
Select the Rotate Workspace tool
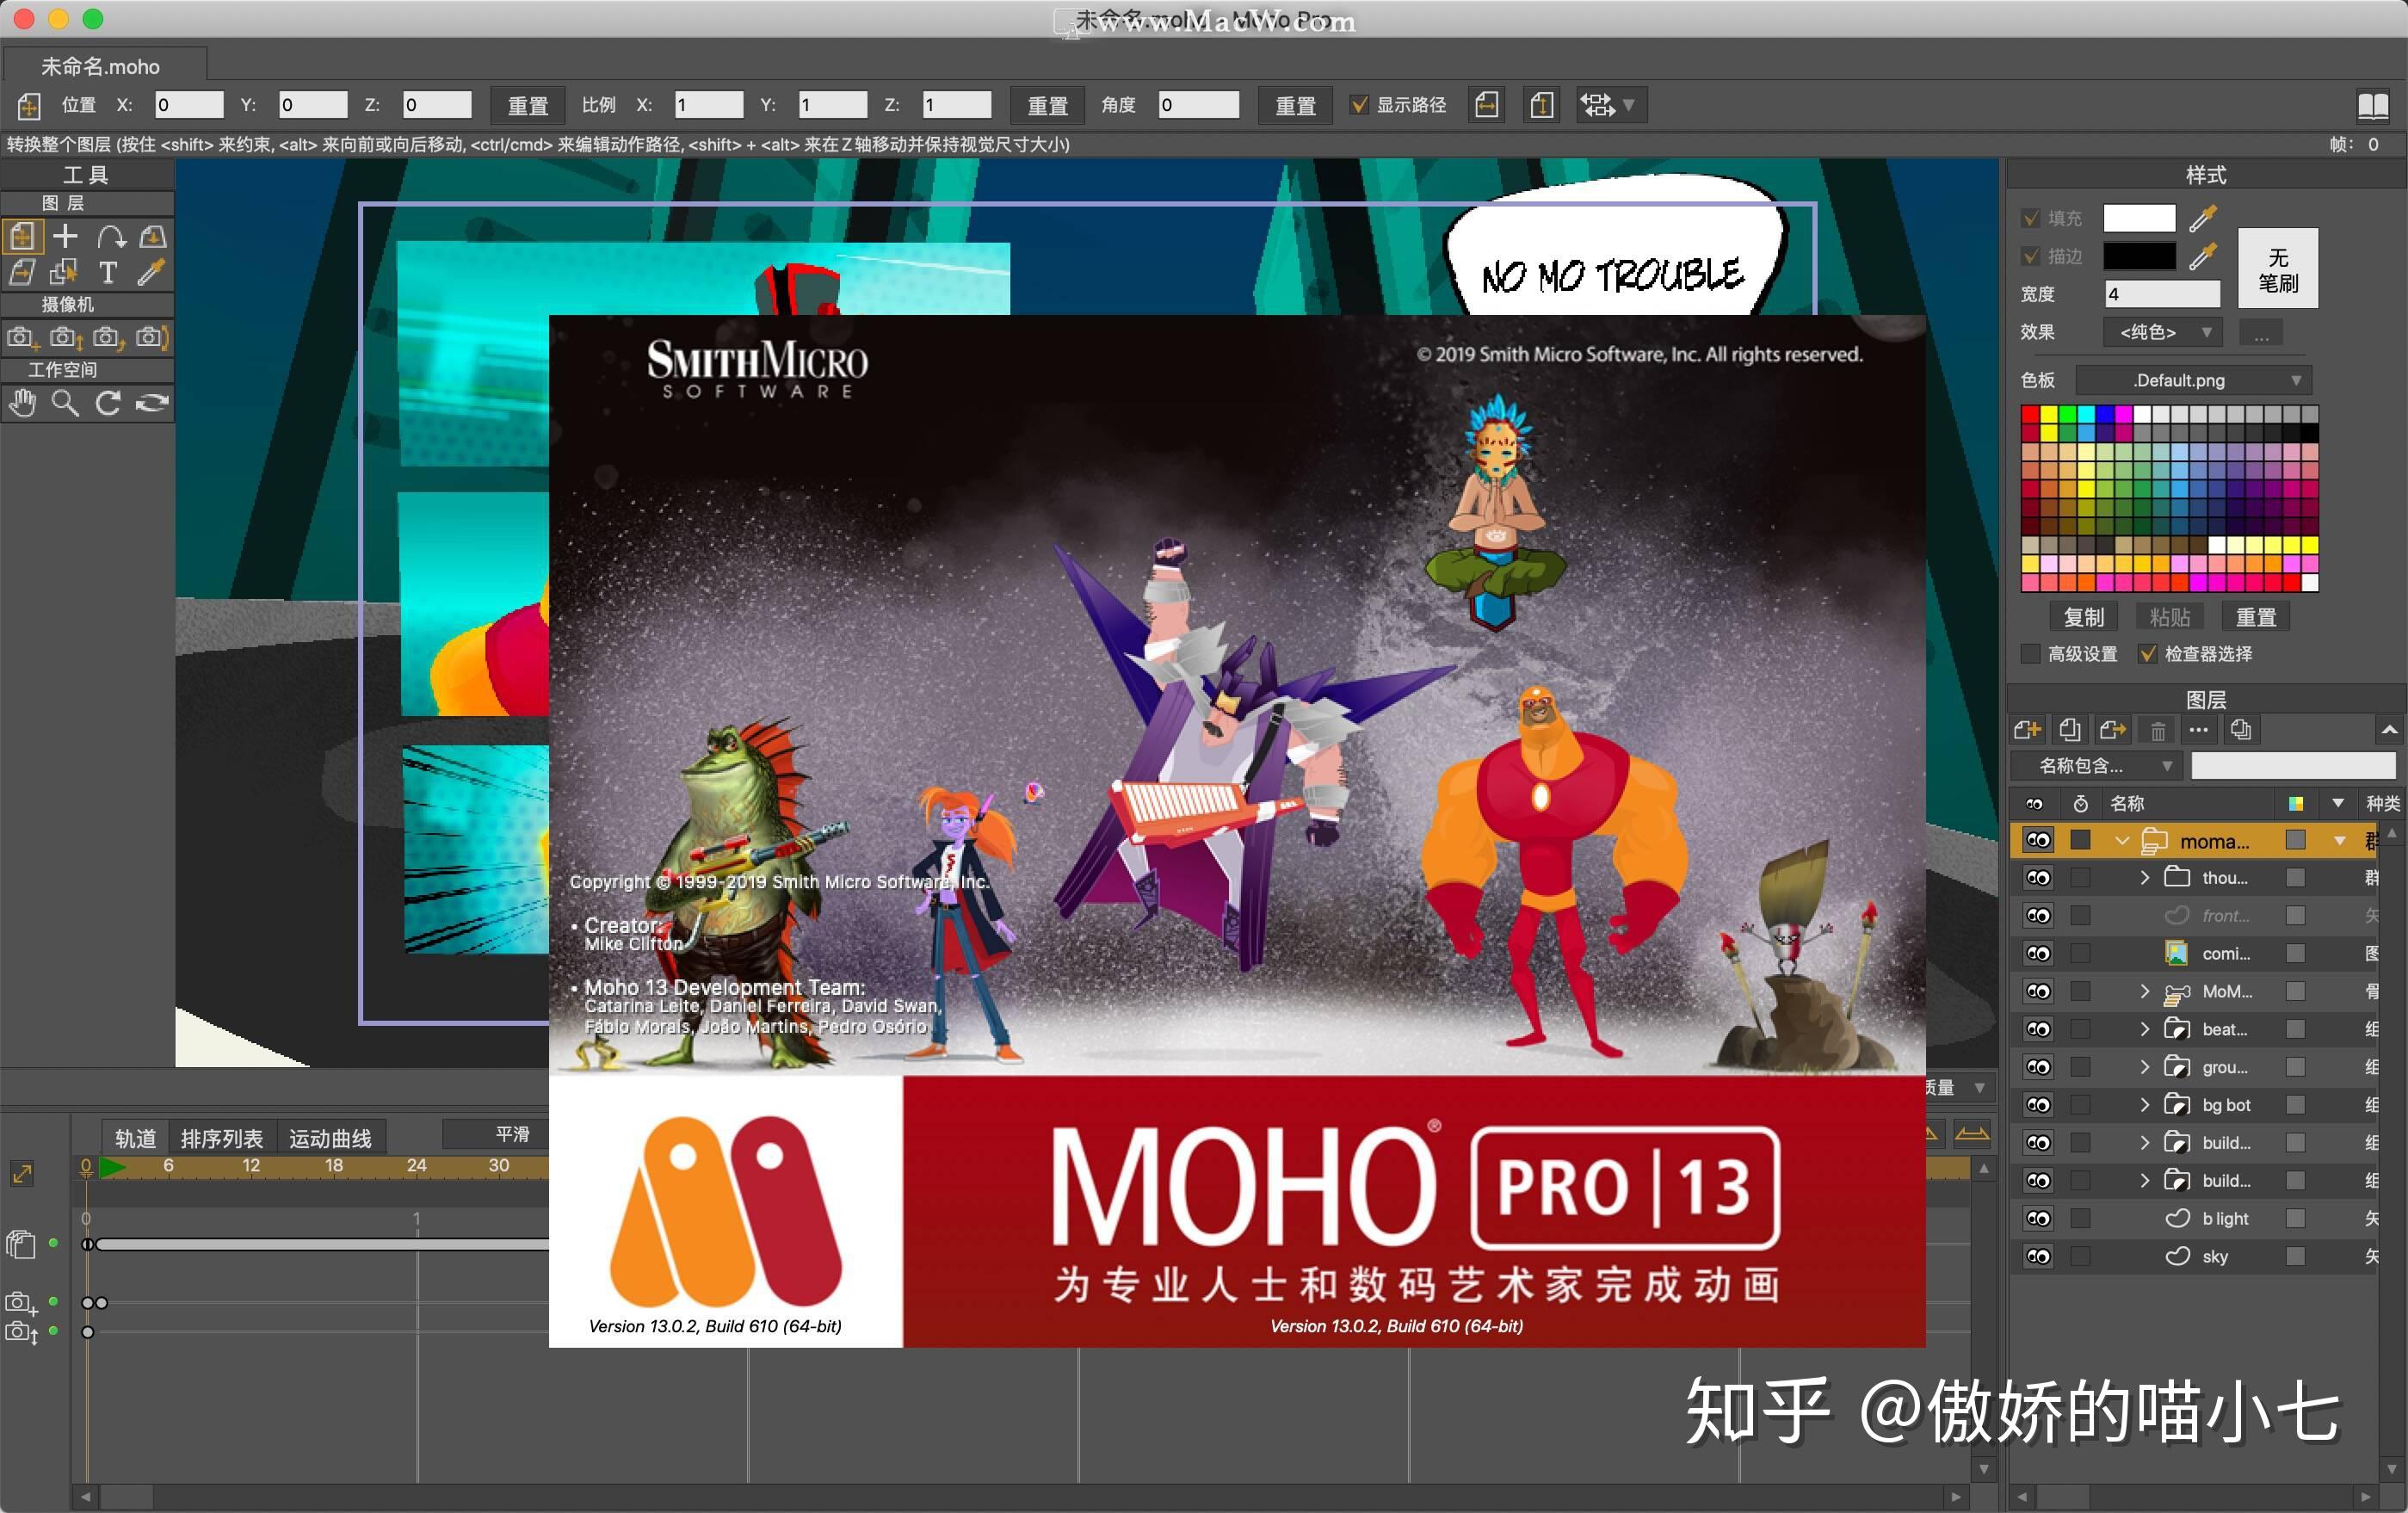(109, 404)
